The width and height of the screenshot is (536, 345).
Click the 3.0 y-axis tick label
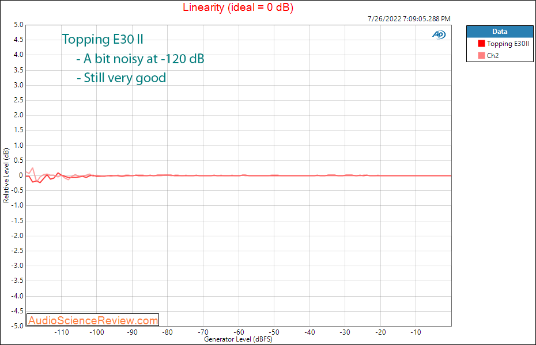point(19,85)
